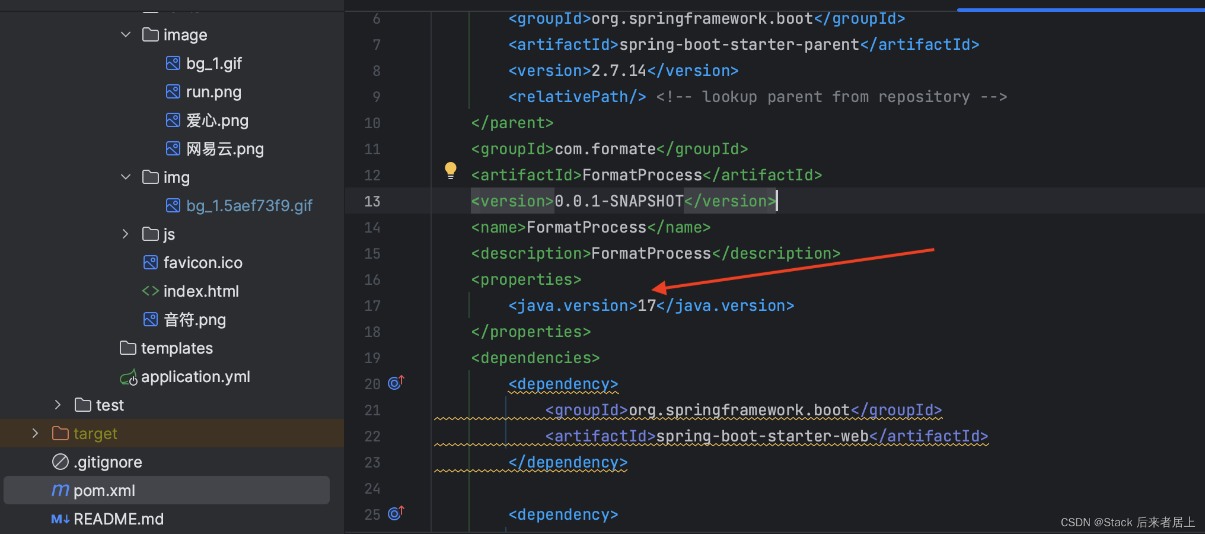This screenshot has height=534, width=1205.
Task: Expand the test folder chevron
Action: coord(58,405)
